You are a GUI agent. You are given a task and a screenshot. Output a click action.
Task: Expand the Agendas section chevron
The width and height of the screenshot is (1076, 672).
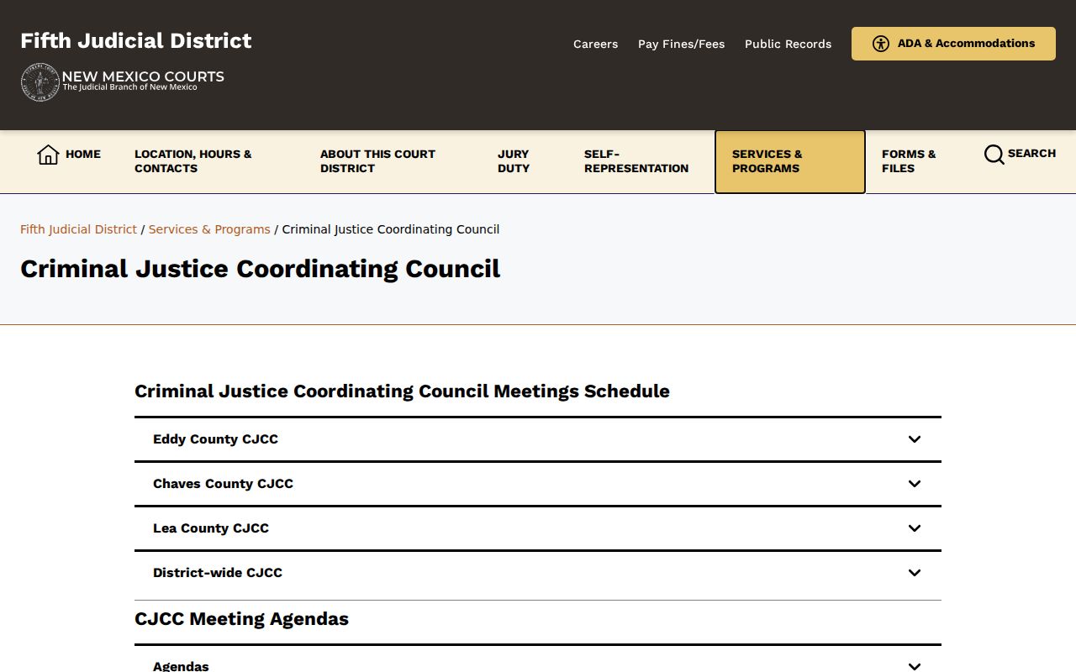pos(915,666)
